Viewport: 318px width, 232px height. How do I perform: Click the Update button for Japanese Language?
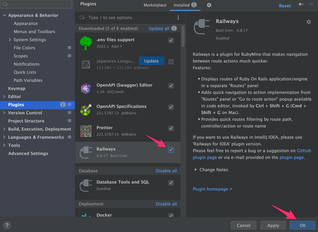tap(151, 61)
